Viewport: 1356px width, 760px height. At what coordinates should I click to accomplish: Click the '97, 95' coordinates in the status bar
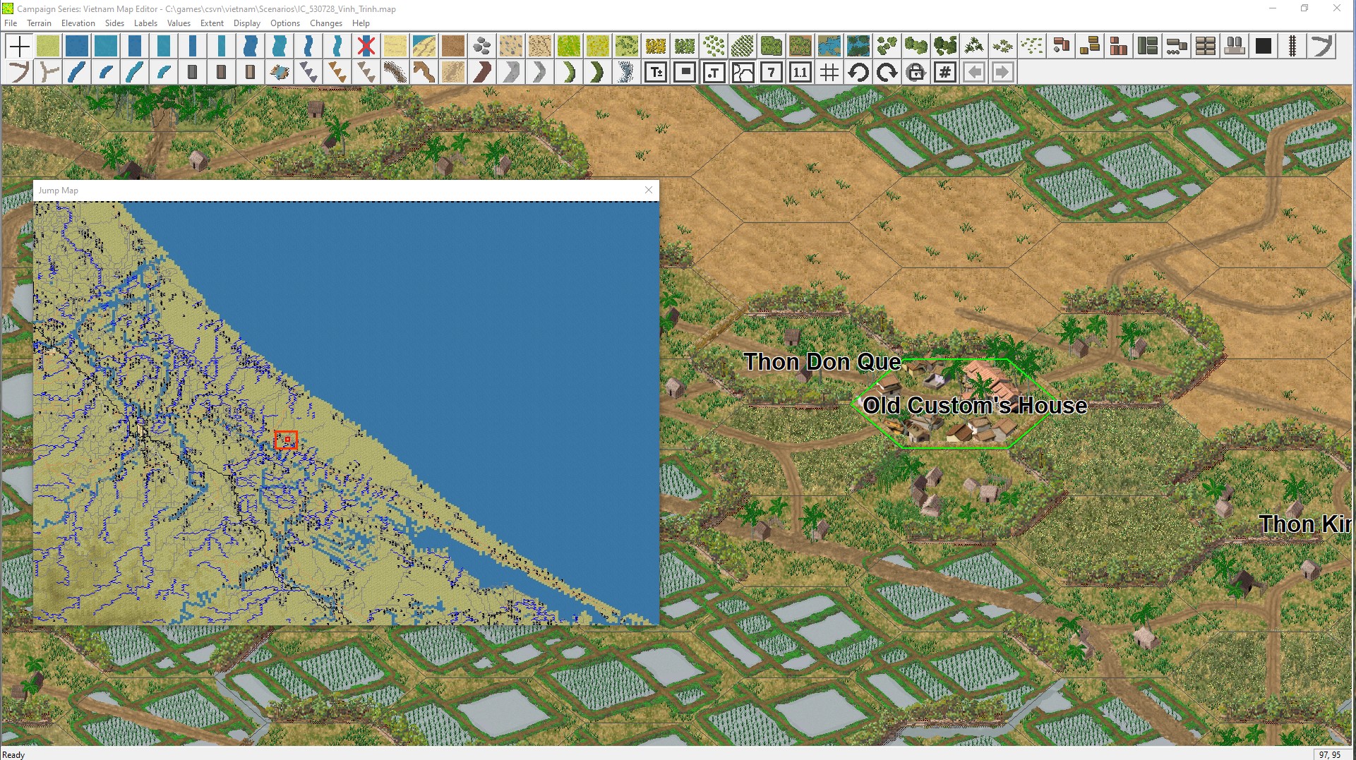click(x=1329, y=754)
